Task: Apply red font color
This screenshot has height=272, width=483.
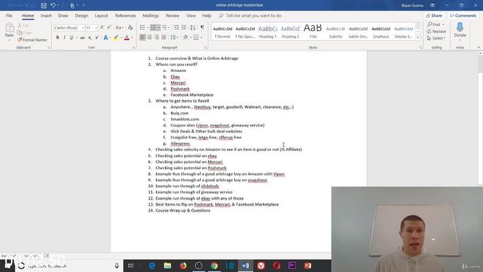Action: point(127,37)
